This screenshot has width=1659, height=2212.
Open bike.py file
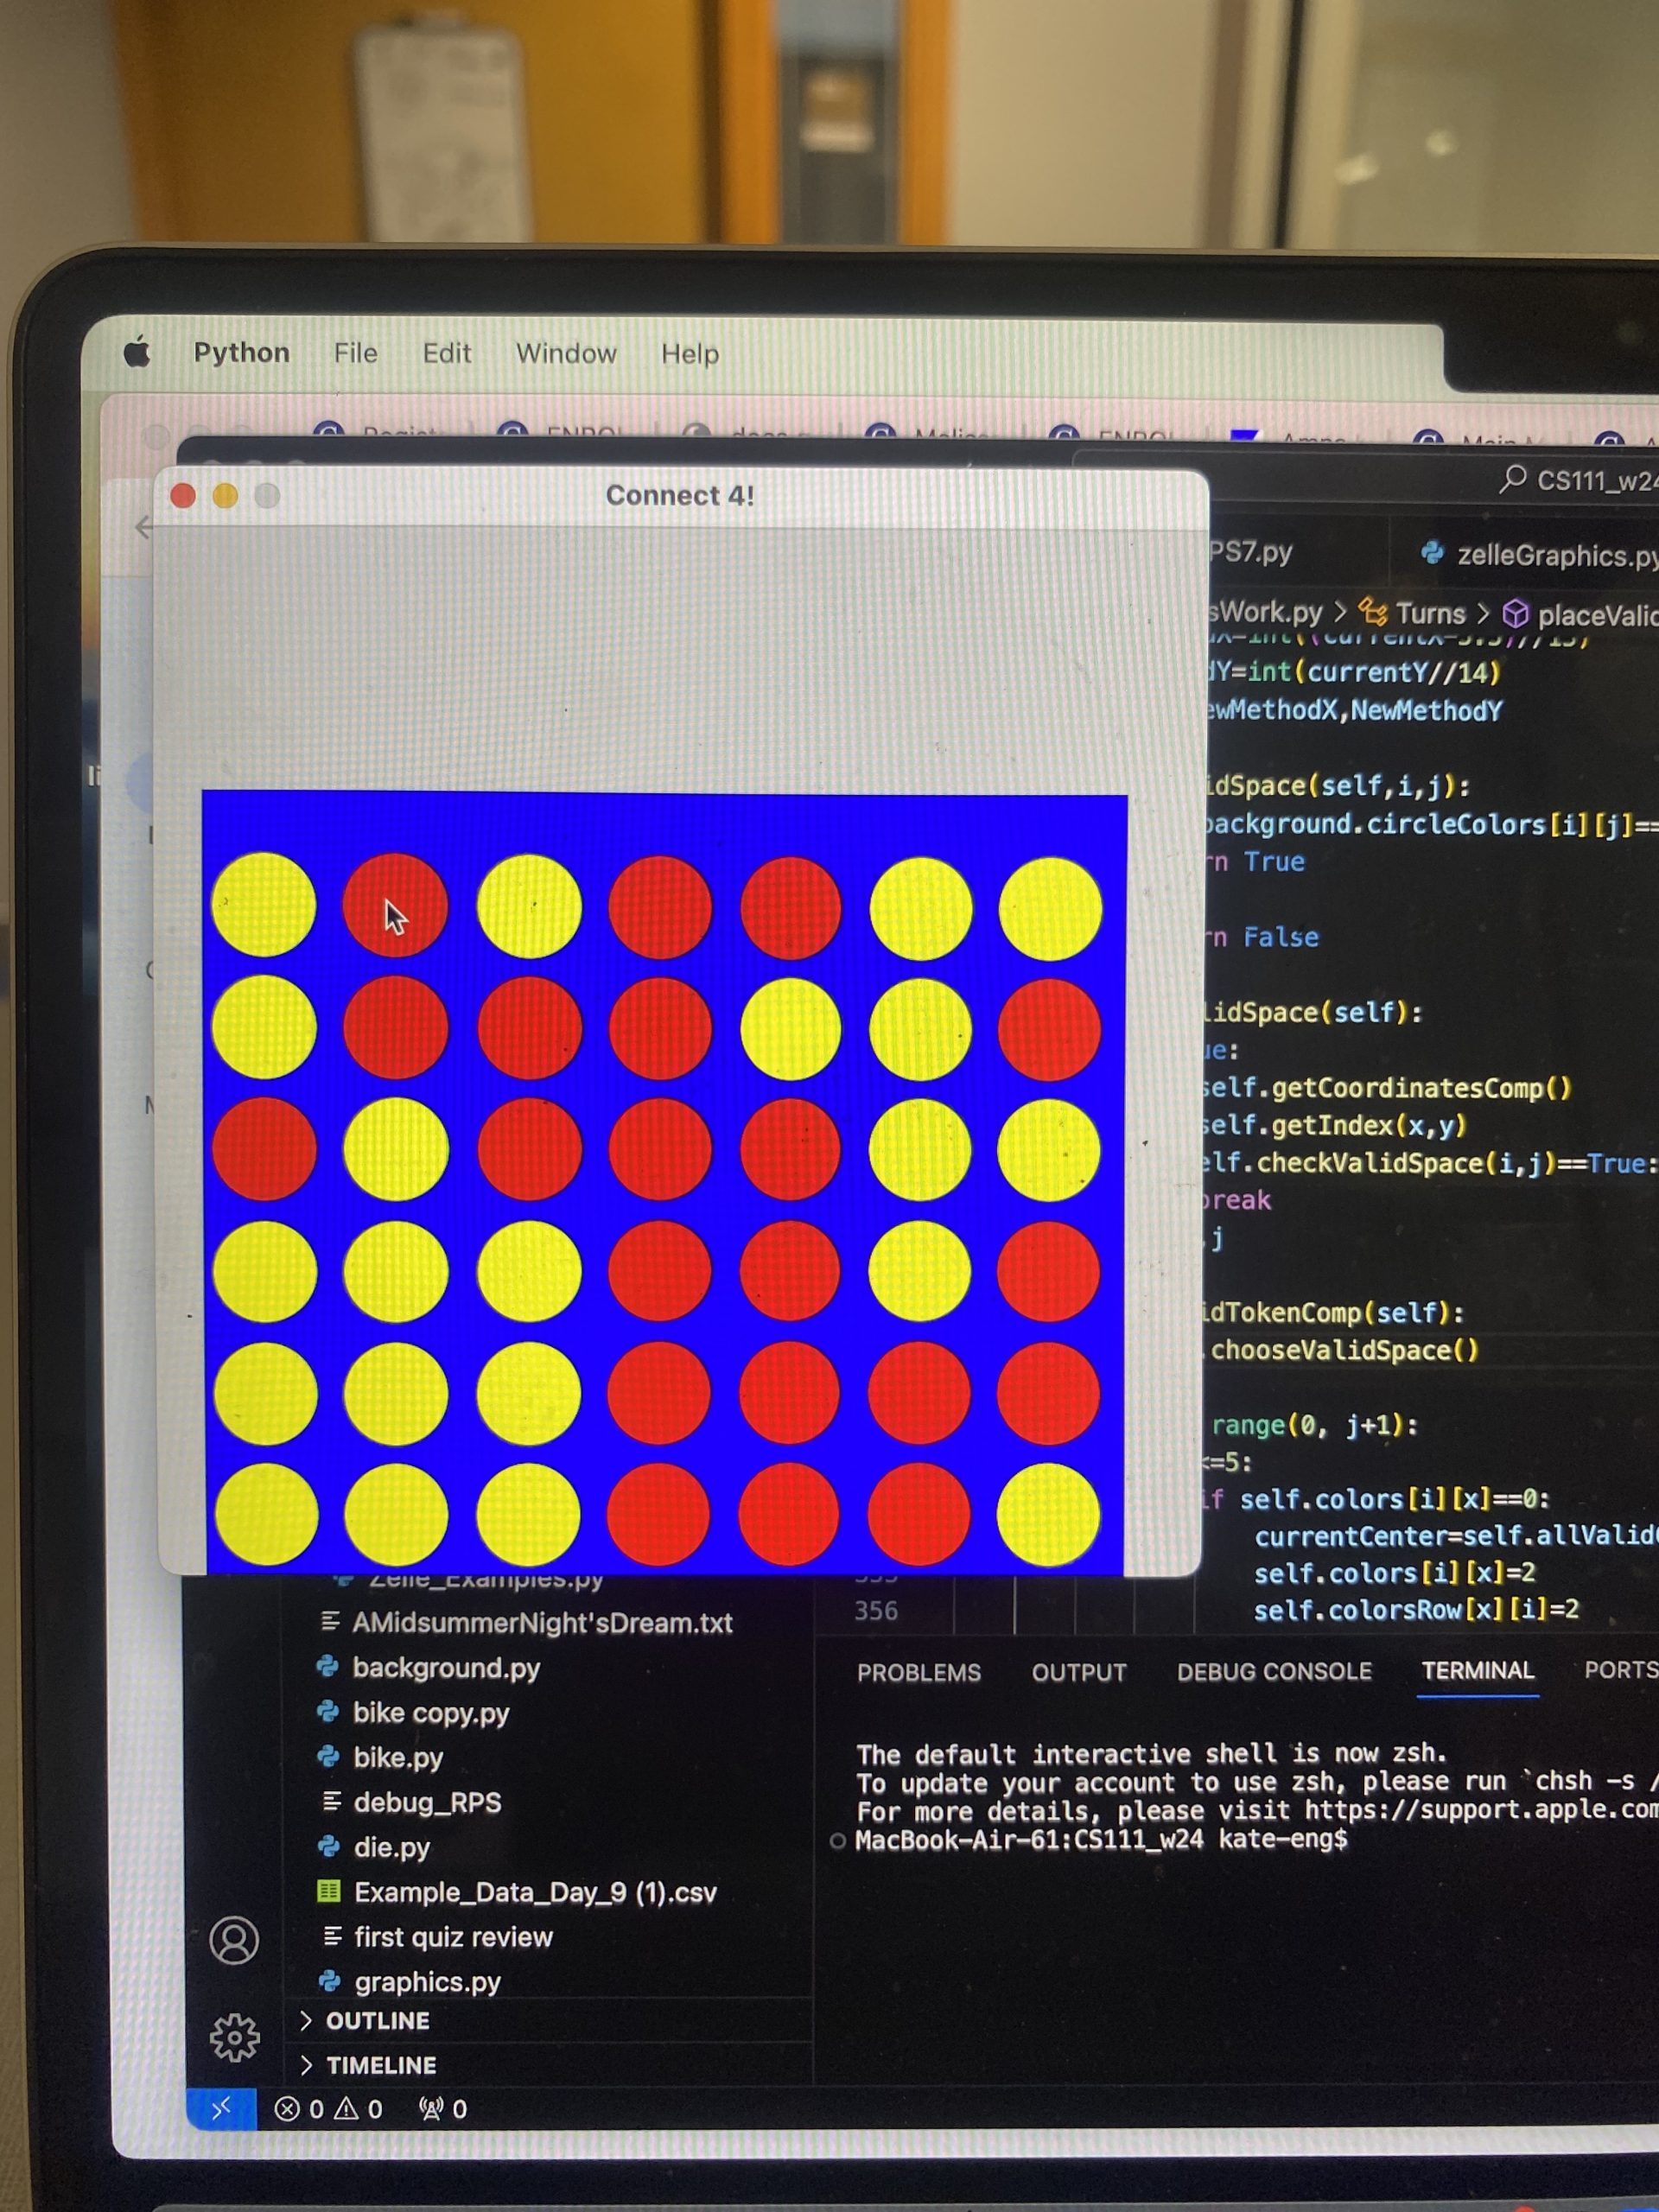tap(398, 1758)
